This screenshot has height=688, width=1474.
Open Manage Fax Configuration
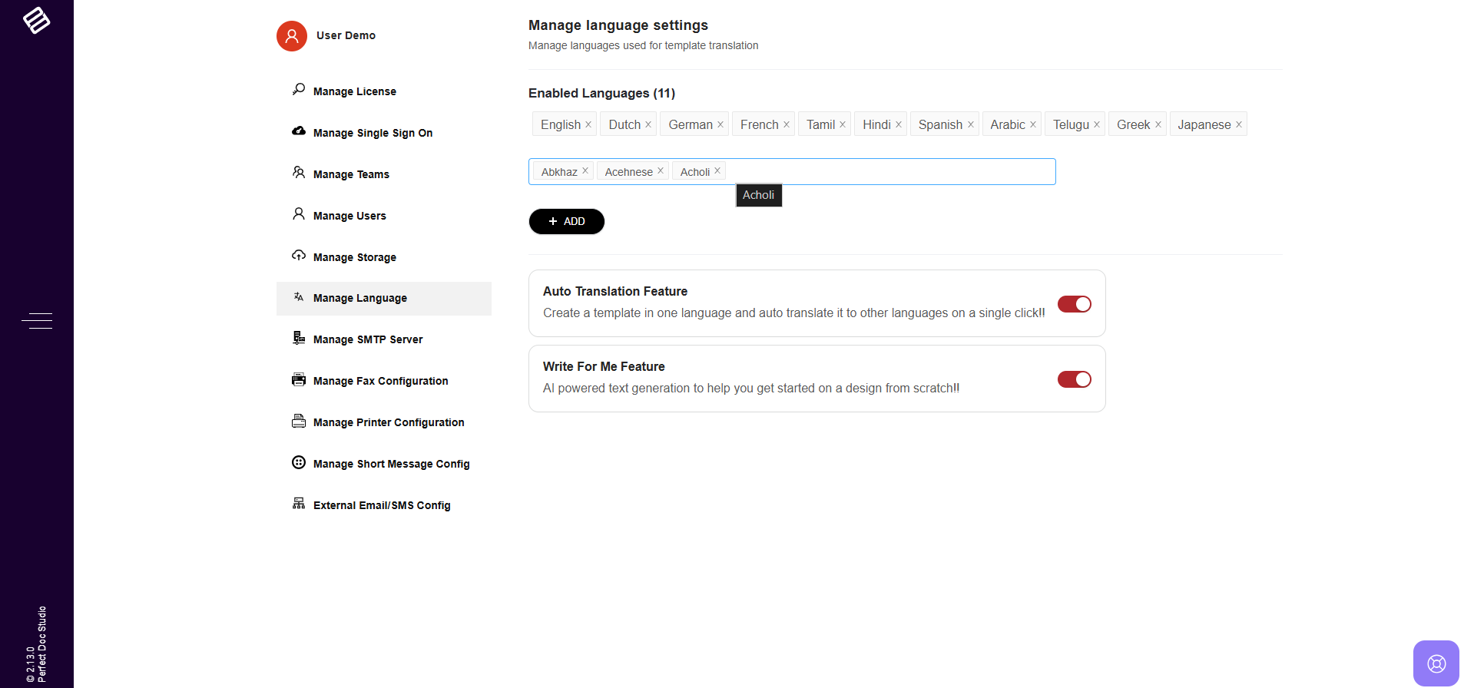click(x=380, y=381)
